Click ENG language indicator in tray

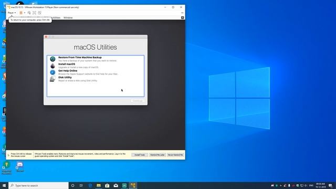[311, 185]
